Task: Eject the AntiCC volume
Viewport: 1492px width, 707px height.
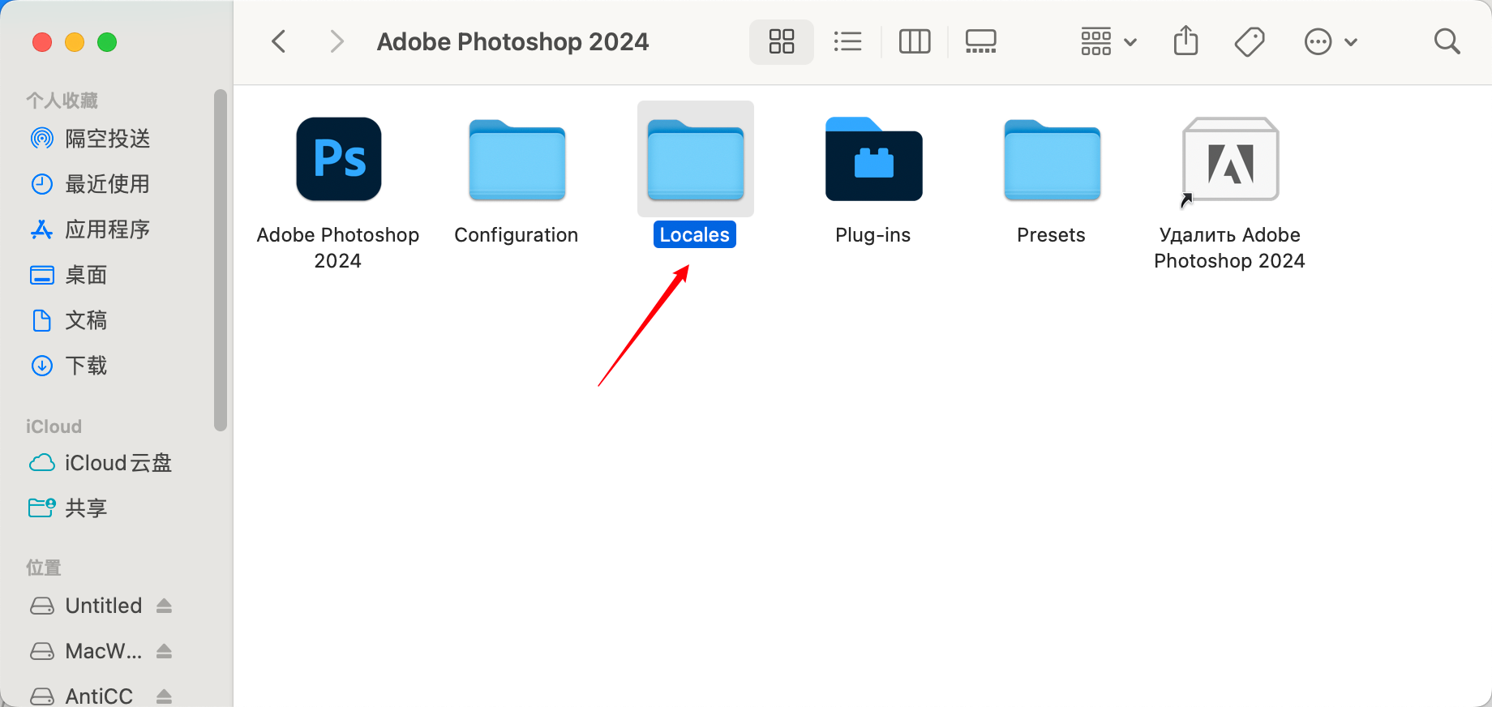Action: pos(164,696)
